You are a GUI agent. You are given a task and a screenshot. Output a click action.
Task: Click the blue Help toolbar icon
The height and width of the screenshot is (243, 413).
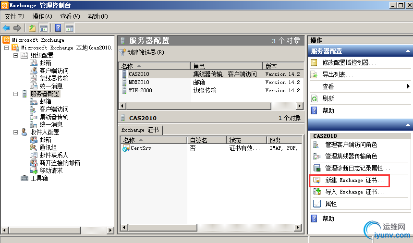(58, 28)
